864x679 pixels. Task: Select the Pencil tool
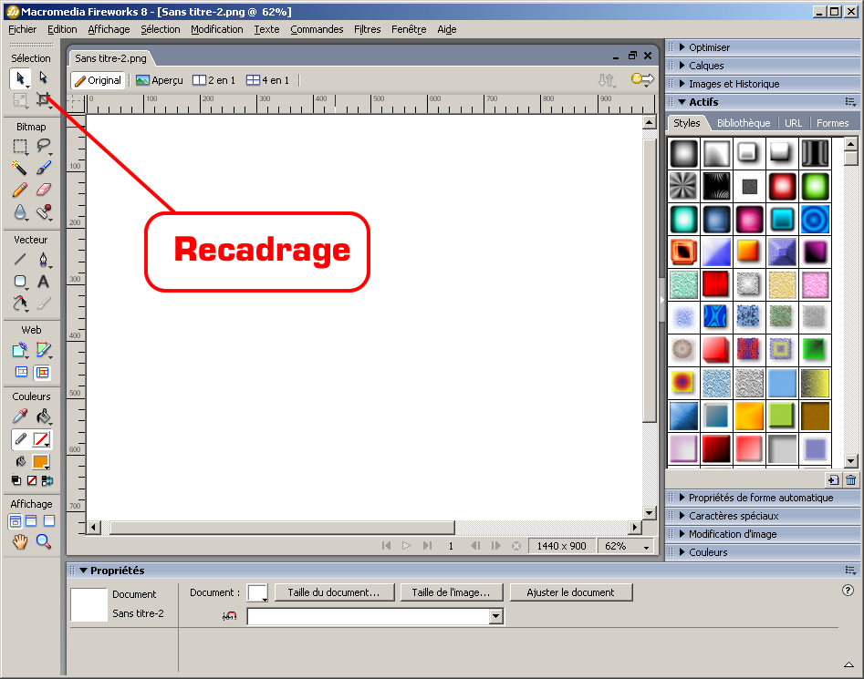coord(19,190)
